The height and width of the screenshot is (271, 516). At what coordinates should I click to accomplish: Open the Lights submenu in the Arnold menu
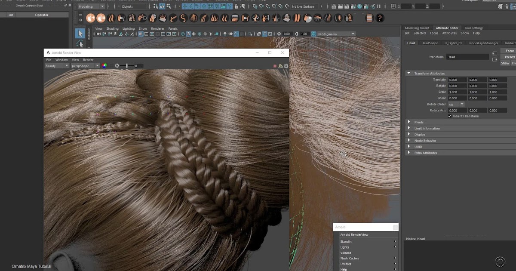[368, 247]
